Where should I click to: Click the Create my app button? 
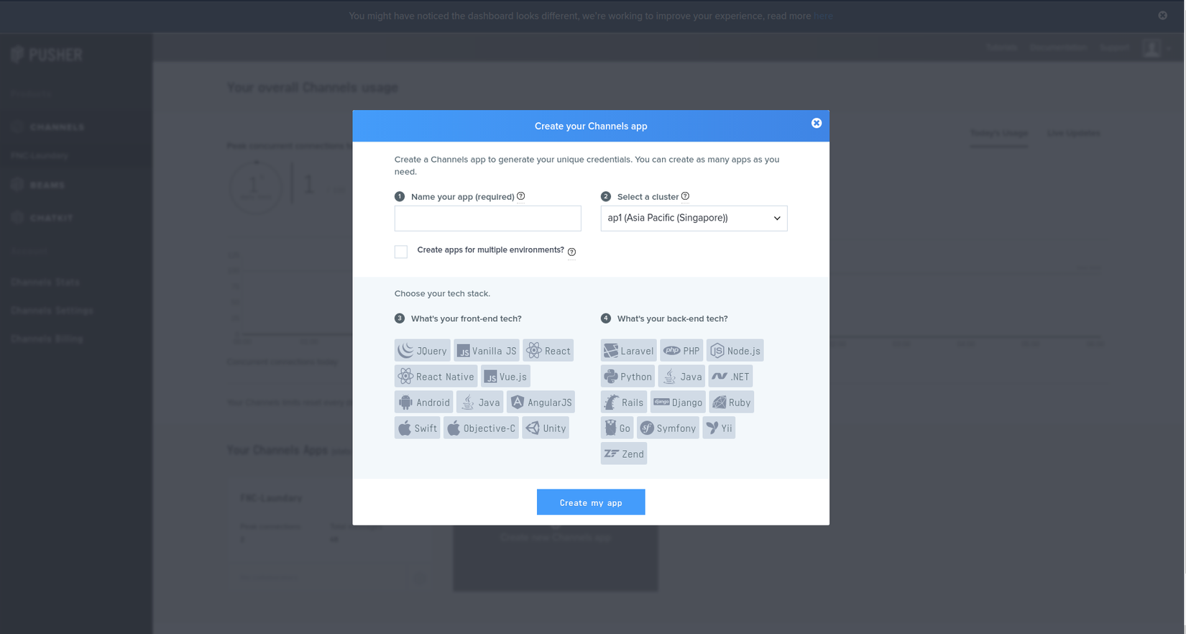point(591,502)
